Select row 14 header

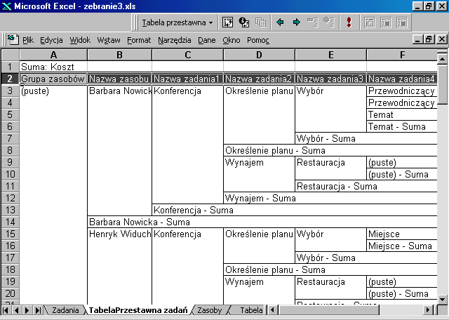10,222
